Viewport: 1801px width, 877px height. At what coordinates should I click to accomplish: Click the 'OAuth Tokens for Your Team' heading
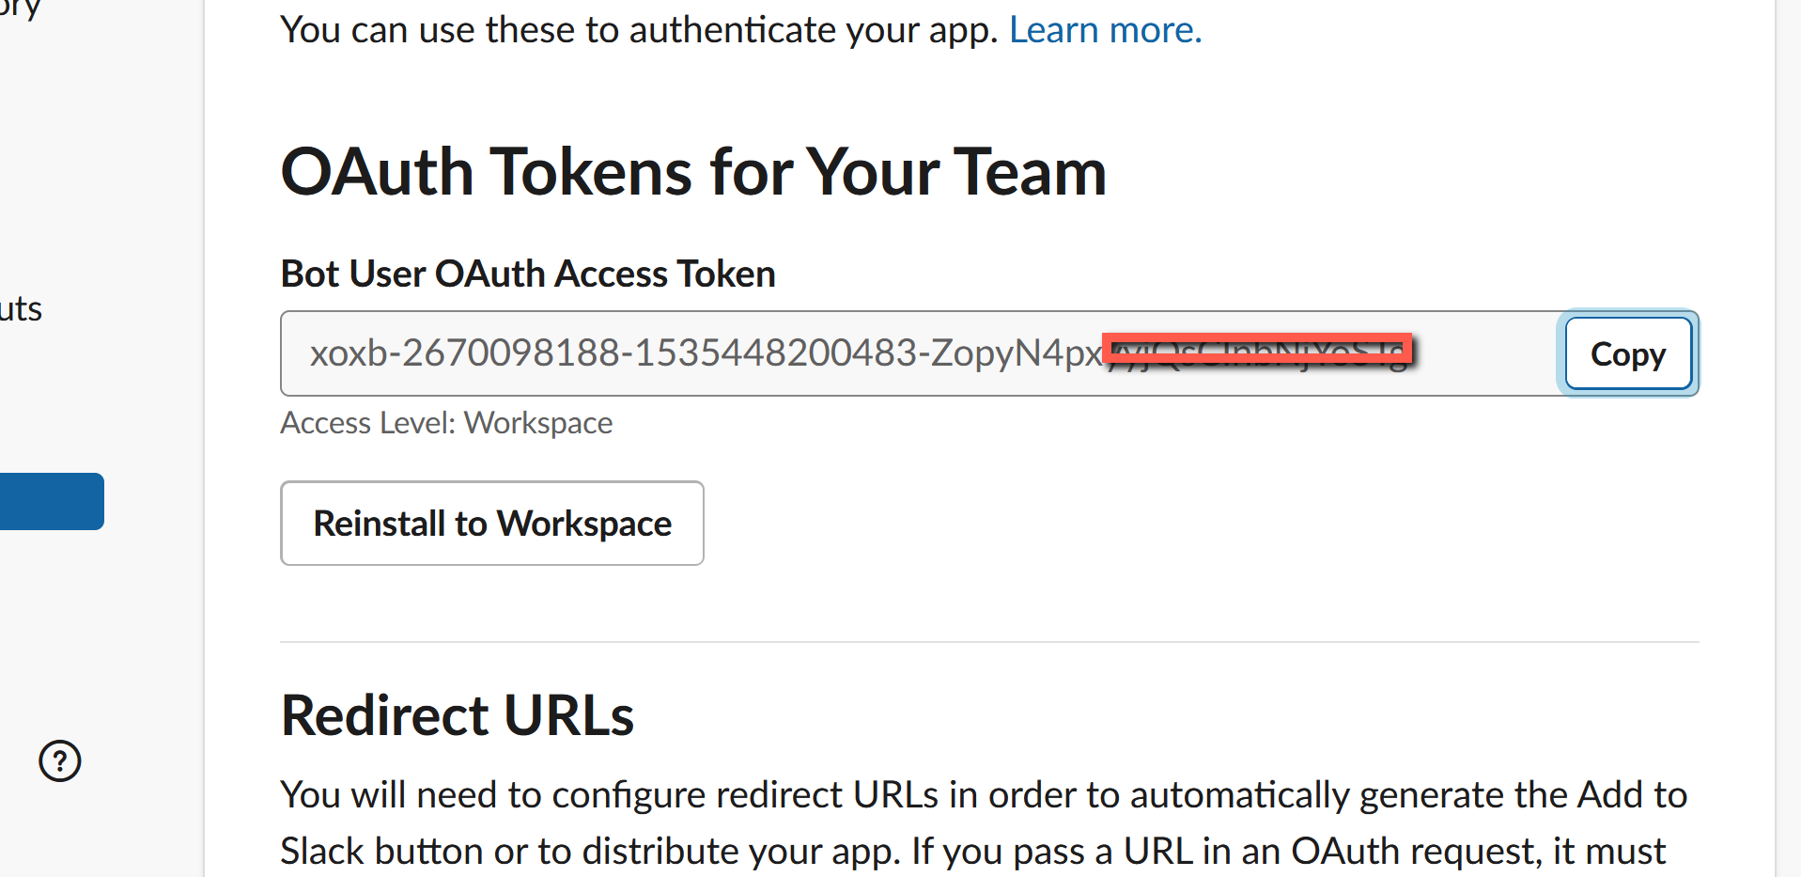[692, 172]
